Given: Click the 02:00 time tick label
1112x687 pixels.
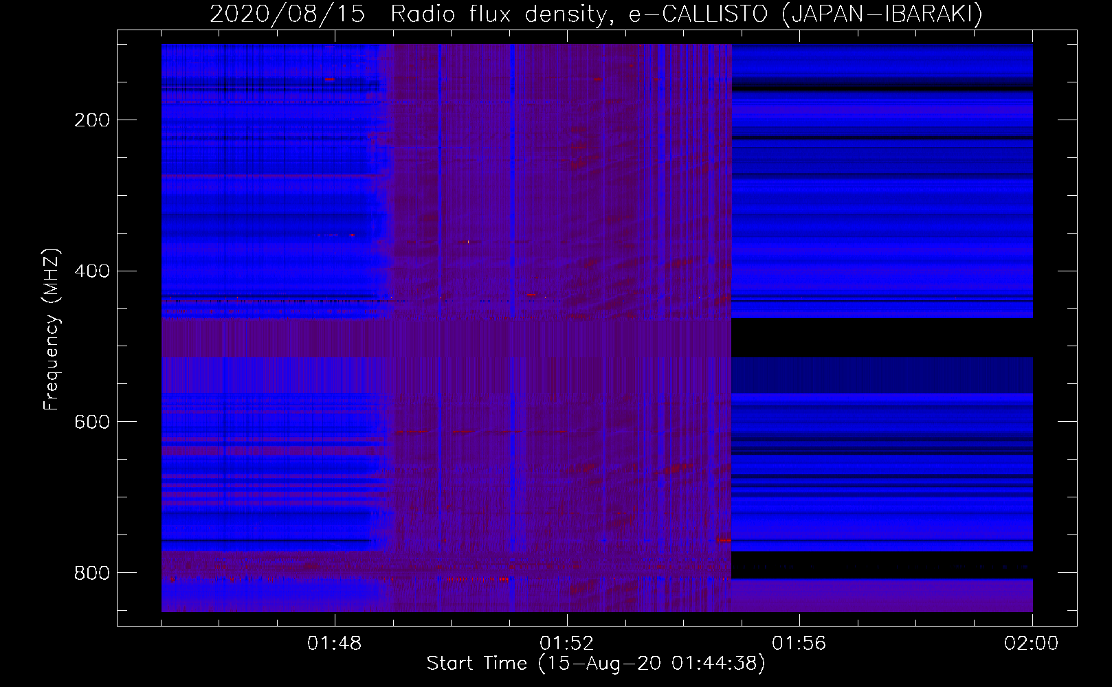Looking at the screenshot, I should coord(1032,644).
